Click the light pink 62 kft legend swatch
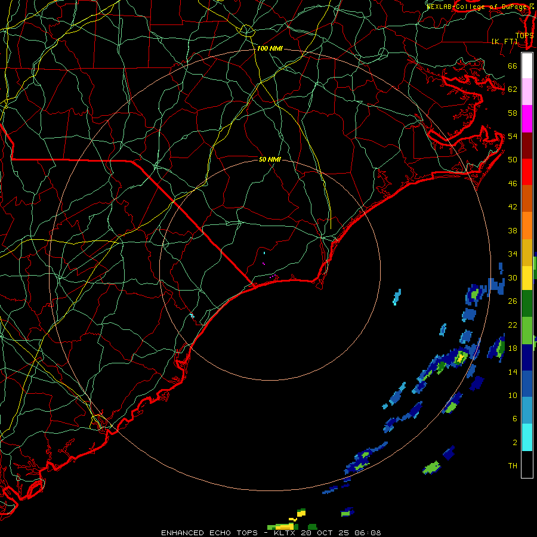 pos(527,91)
